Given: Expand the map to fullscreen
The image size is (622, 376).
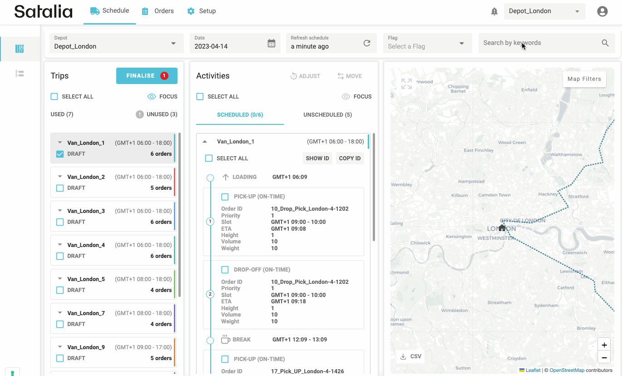Looking at the screenshot, I should pos(406,84).
